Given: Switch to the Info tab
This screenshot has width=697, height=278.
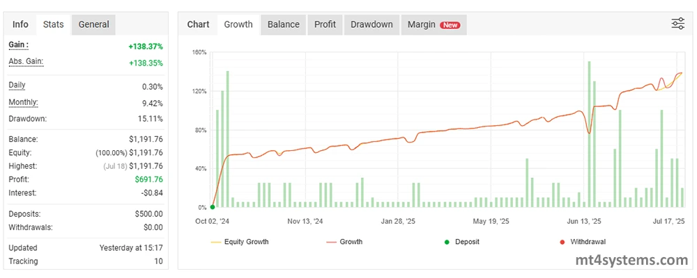Looking at the screenshot, I should tap(21, 24).
